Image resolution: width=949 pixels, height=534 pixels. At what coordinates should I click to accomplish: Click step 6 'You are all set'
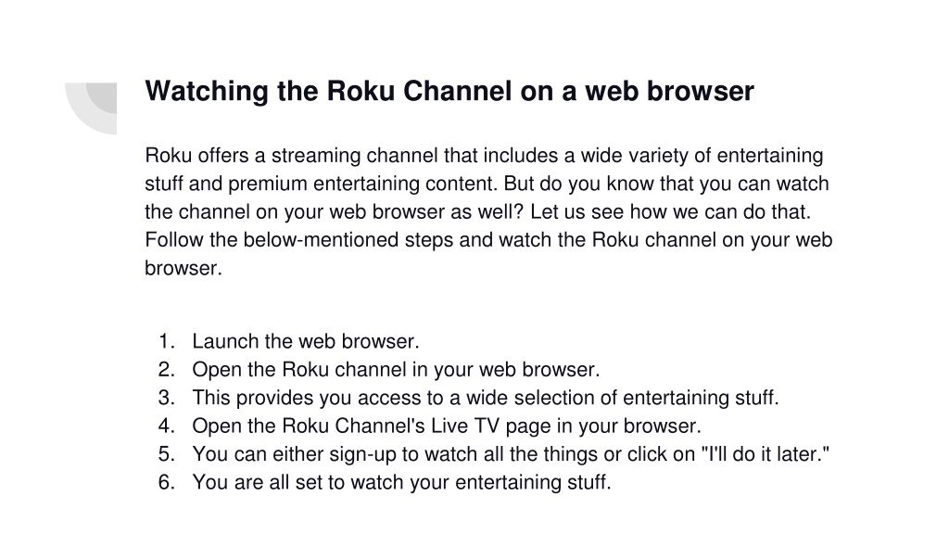pyautogui.click(x=402, y=482)
